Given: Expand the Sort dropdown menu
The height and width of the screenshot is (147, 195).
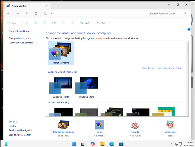Looking at the screenshot, I should pyautogui.click(x=86, y=23).
